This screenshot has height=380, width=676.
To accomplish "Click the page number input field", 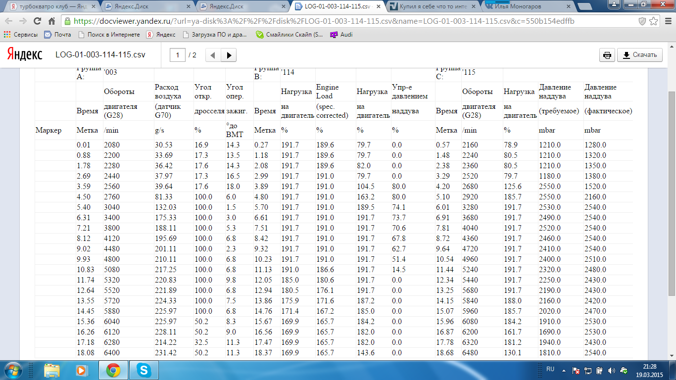I will (178, 55).
